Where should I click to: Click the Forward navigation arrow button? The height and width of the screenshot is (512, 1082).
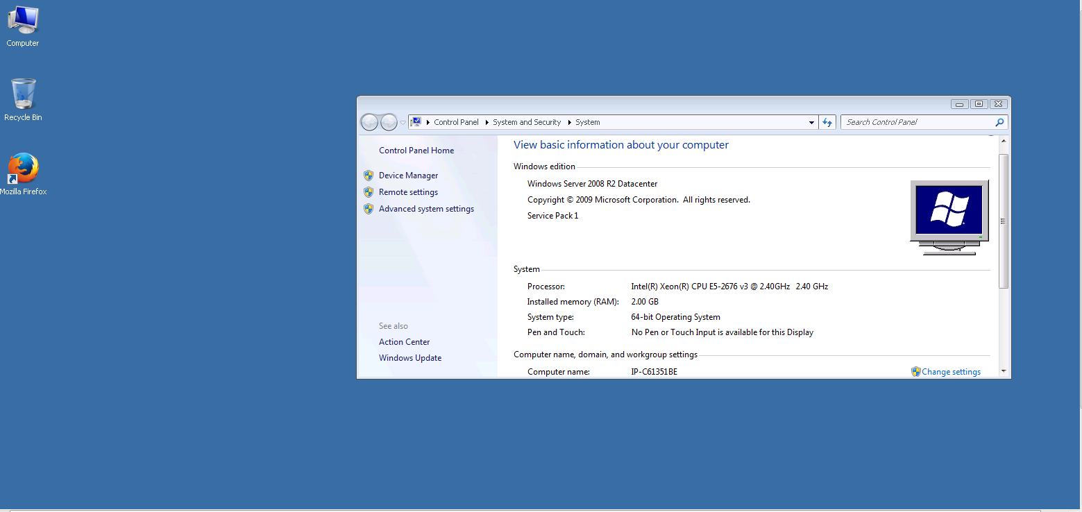pos(389,122)
